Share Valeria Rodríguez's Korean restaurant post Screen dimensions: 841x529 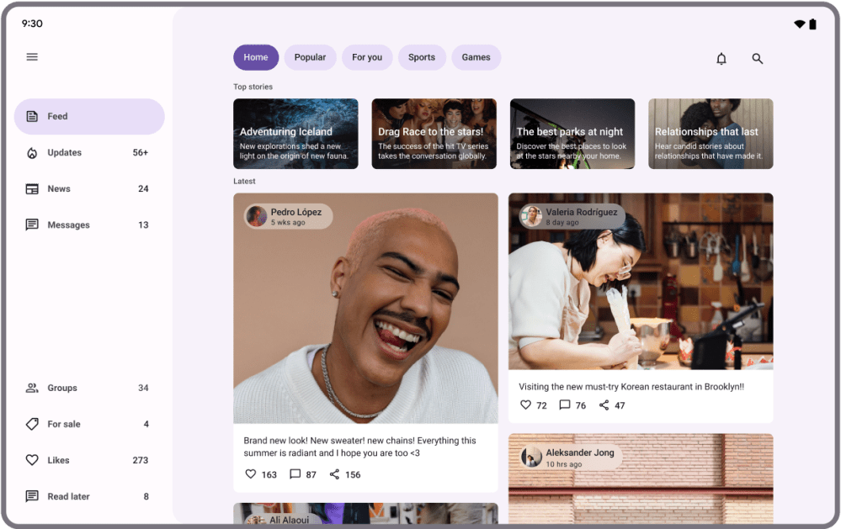point(604,405)
